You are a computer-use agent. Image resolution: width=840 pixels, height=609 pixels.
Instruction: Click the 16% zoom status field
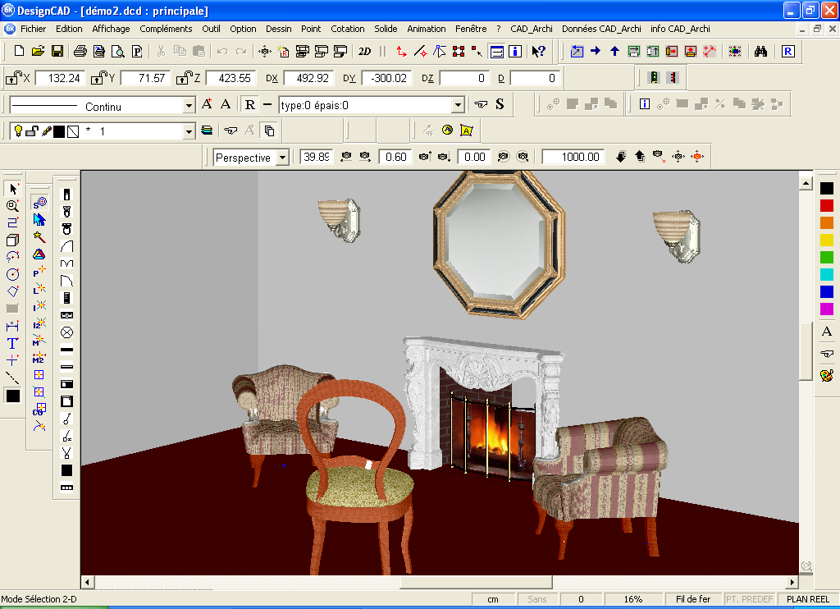[x=632, y=599]
